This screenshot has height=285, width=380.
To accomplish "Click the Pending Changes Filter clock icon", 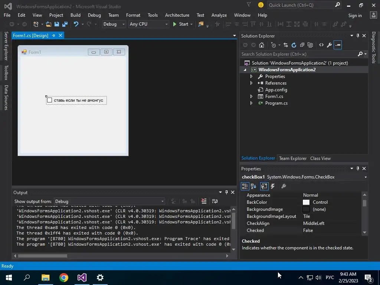I will (x=273, y=45).
